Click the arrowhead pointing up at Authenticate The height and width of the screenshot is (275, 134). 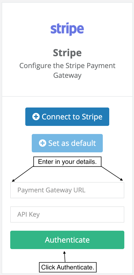pos(64,253)
